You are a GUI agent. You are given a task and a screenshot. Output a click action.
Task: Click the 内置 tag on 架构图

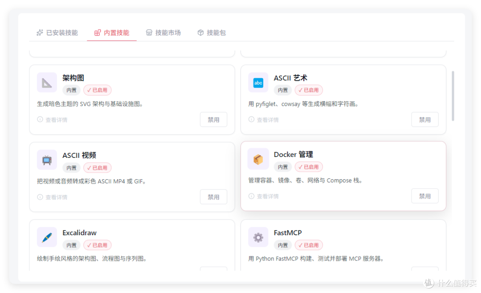71,90
